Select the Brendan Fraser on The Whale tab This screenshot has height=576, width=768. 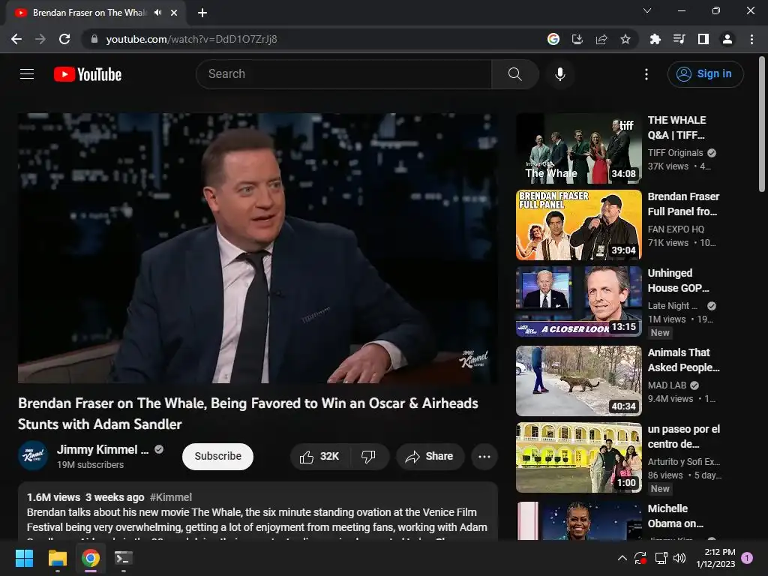90,13
